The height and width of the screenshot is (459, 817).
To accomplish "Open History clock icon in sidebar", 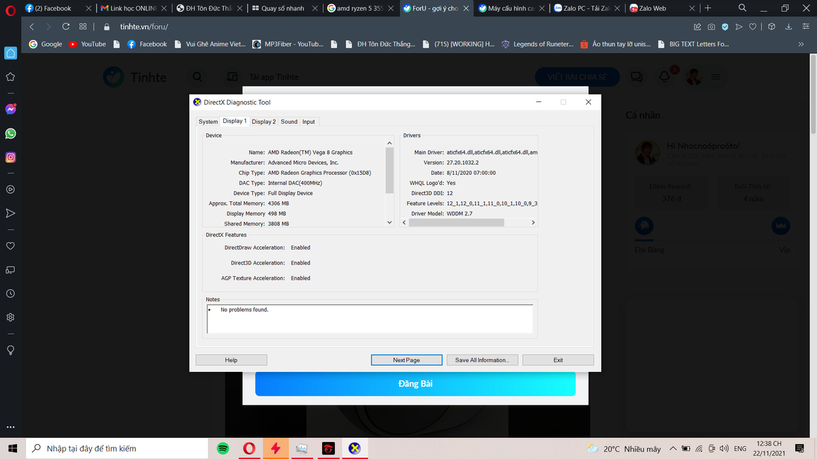I will [10, 294].
